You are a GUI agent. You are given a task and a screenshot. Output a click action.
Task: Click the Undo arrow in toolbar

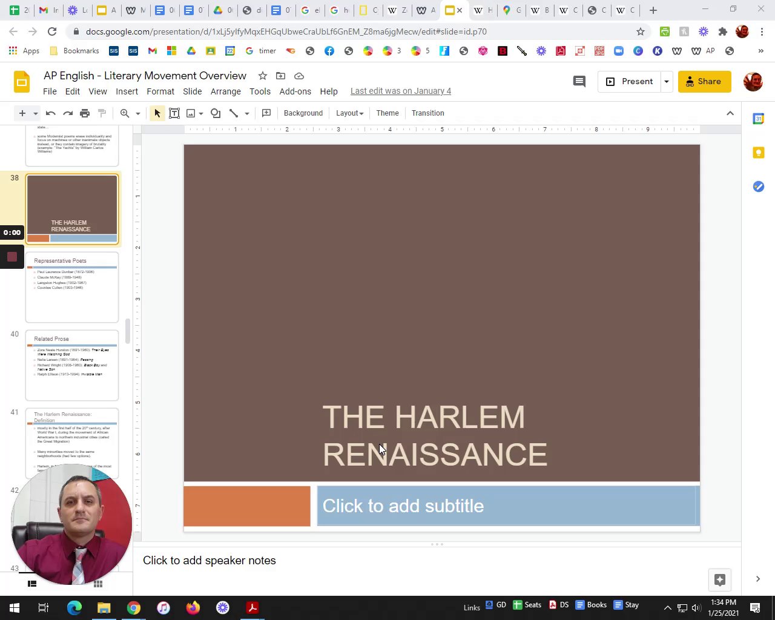(x=51, y=113)
